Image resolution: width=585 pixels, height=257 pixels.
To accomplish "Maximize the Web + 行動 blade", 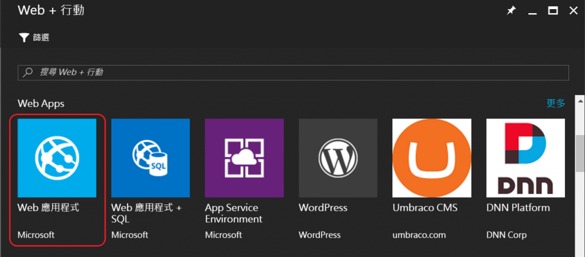I will 553,11.
